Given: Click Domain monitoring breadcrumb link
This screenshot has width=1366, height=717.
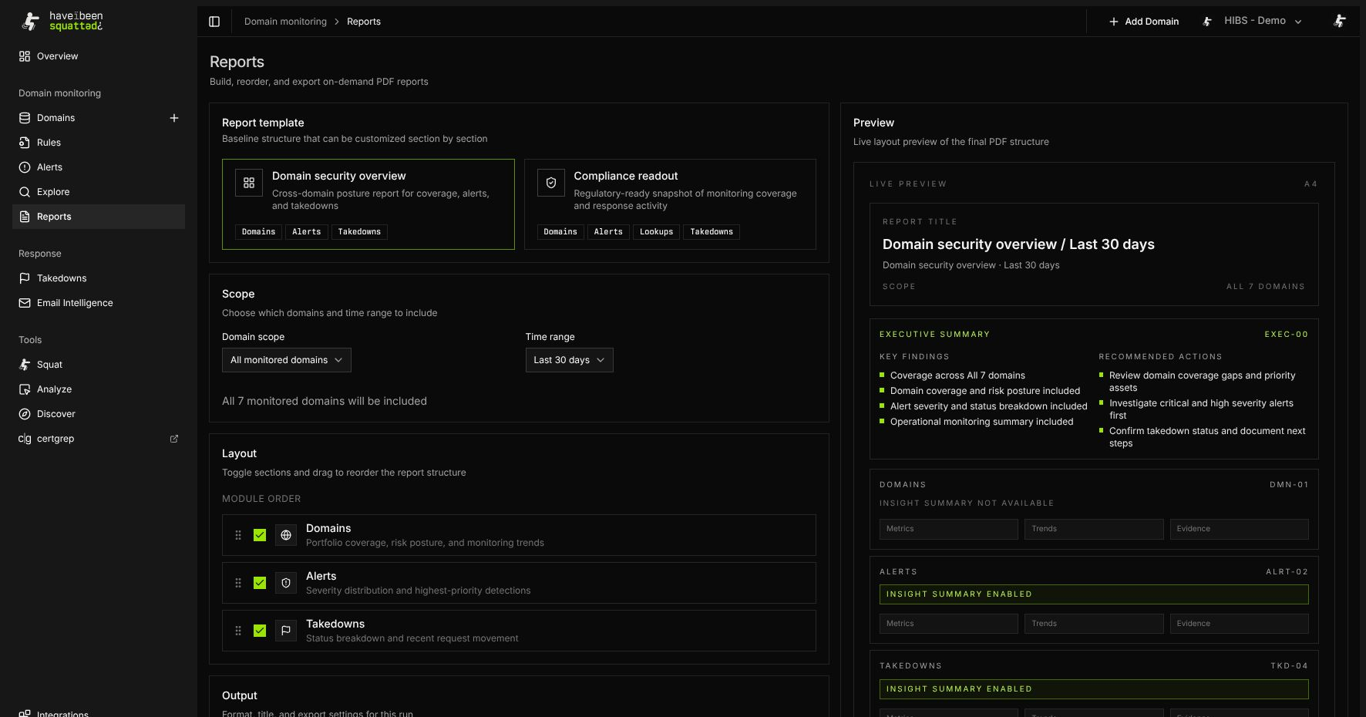Looking at the screenshot, I should tap(285, 22).
